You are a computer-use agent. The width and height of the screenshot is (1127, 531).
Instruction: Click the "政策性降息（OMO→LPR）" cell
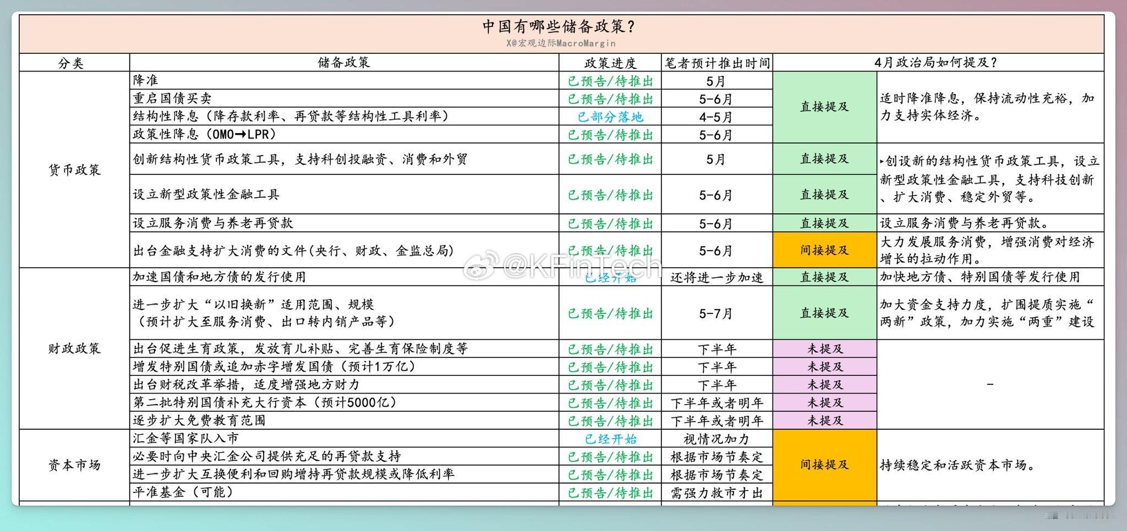point(344,134)
